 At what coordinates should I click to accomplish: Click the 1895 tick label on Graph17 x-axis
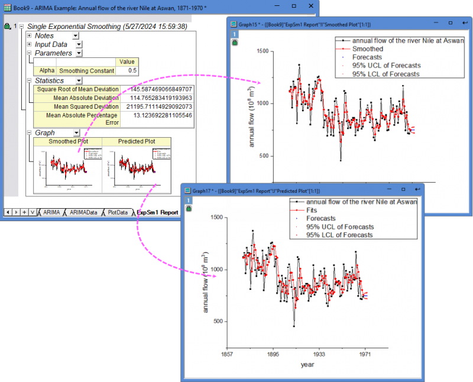point(273,354)
